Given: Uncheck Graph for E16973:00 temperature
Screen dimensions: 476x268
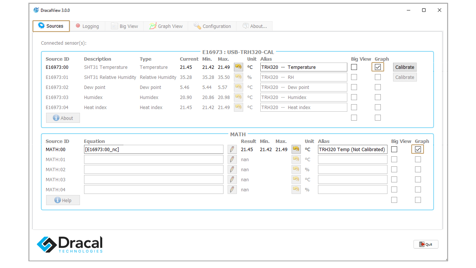Looking at the screenshot, I should [378, 67].
